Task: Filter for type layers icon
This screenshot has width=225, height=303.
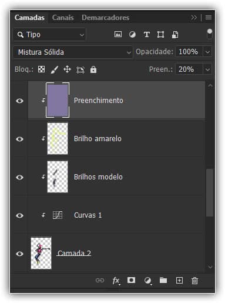Action: 146,35
